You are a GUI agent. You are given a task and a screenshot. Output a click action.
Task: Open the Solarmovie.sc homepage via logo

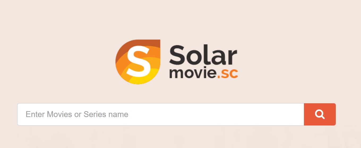click(177, 62)
